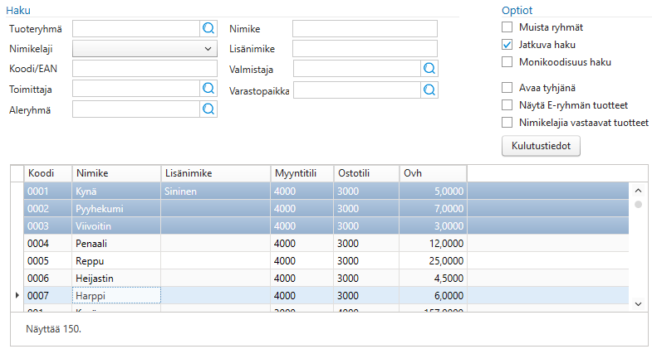Image resolution: width=652 pixels, height=349 pixels.
Task: Focus the Tuoteryhmä input field
Action: click(136, 29)
